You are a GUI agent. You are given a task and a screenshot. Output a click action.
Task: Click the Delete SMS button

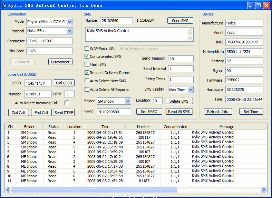pyautogui.click(x=179, y=101)
